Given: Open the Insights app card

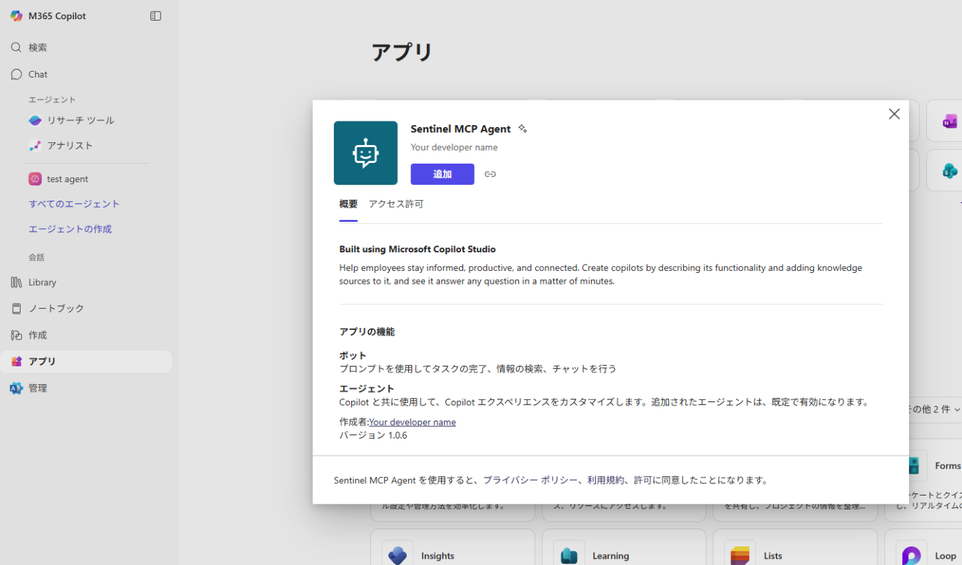Looking at the screenshot, I should 453,547.
